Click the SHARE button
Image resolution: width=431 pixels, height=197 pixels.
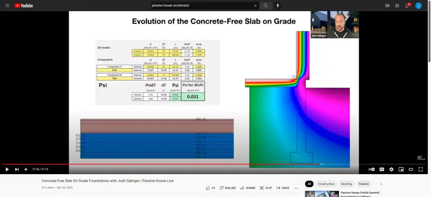point(248,188)
